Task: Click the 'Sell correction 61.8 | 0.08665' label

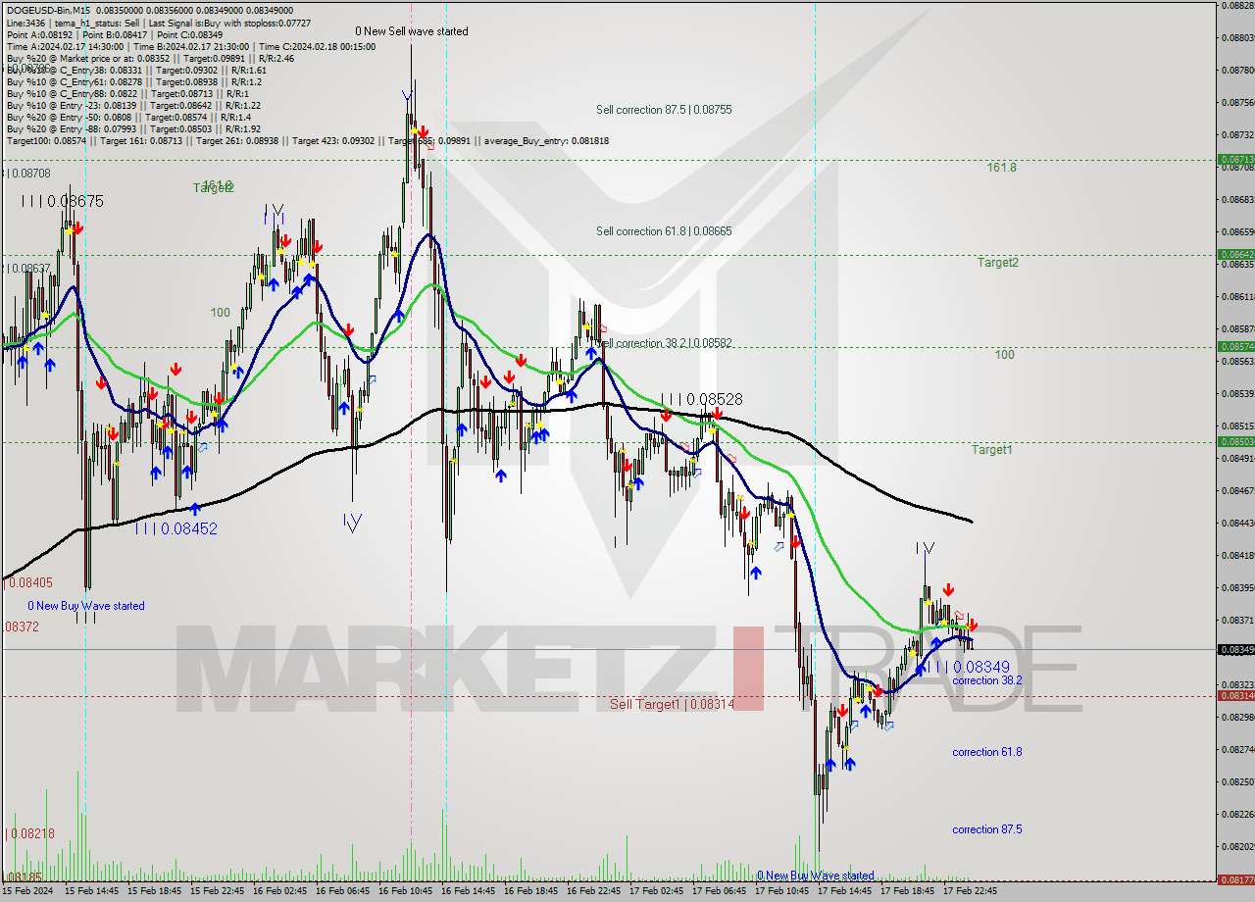Action: 664,231
